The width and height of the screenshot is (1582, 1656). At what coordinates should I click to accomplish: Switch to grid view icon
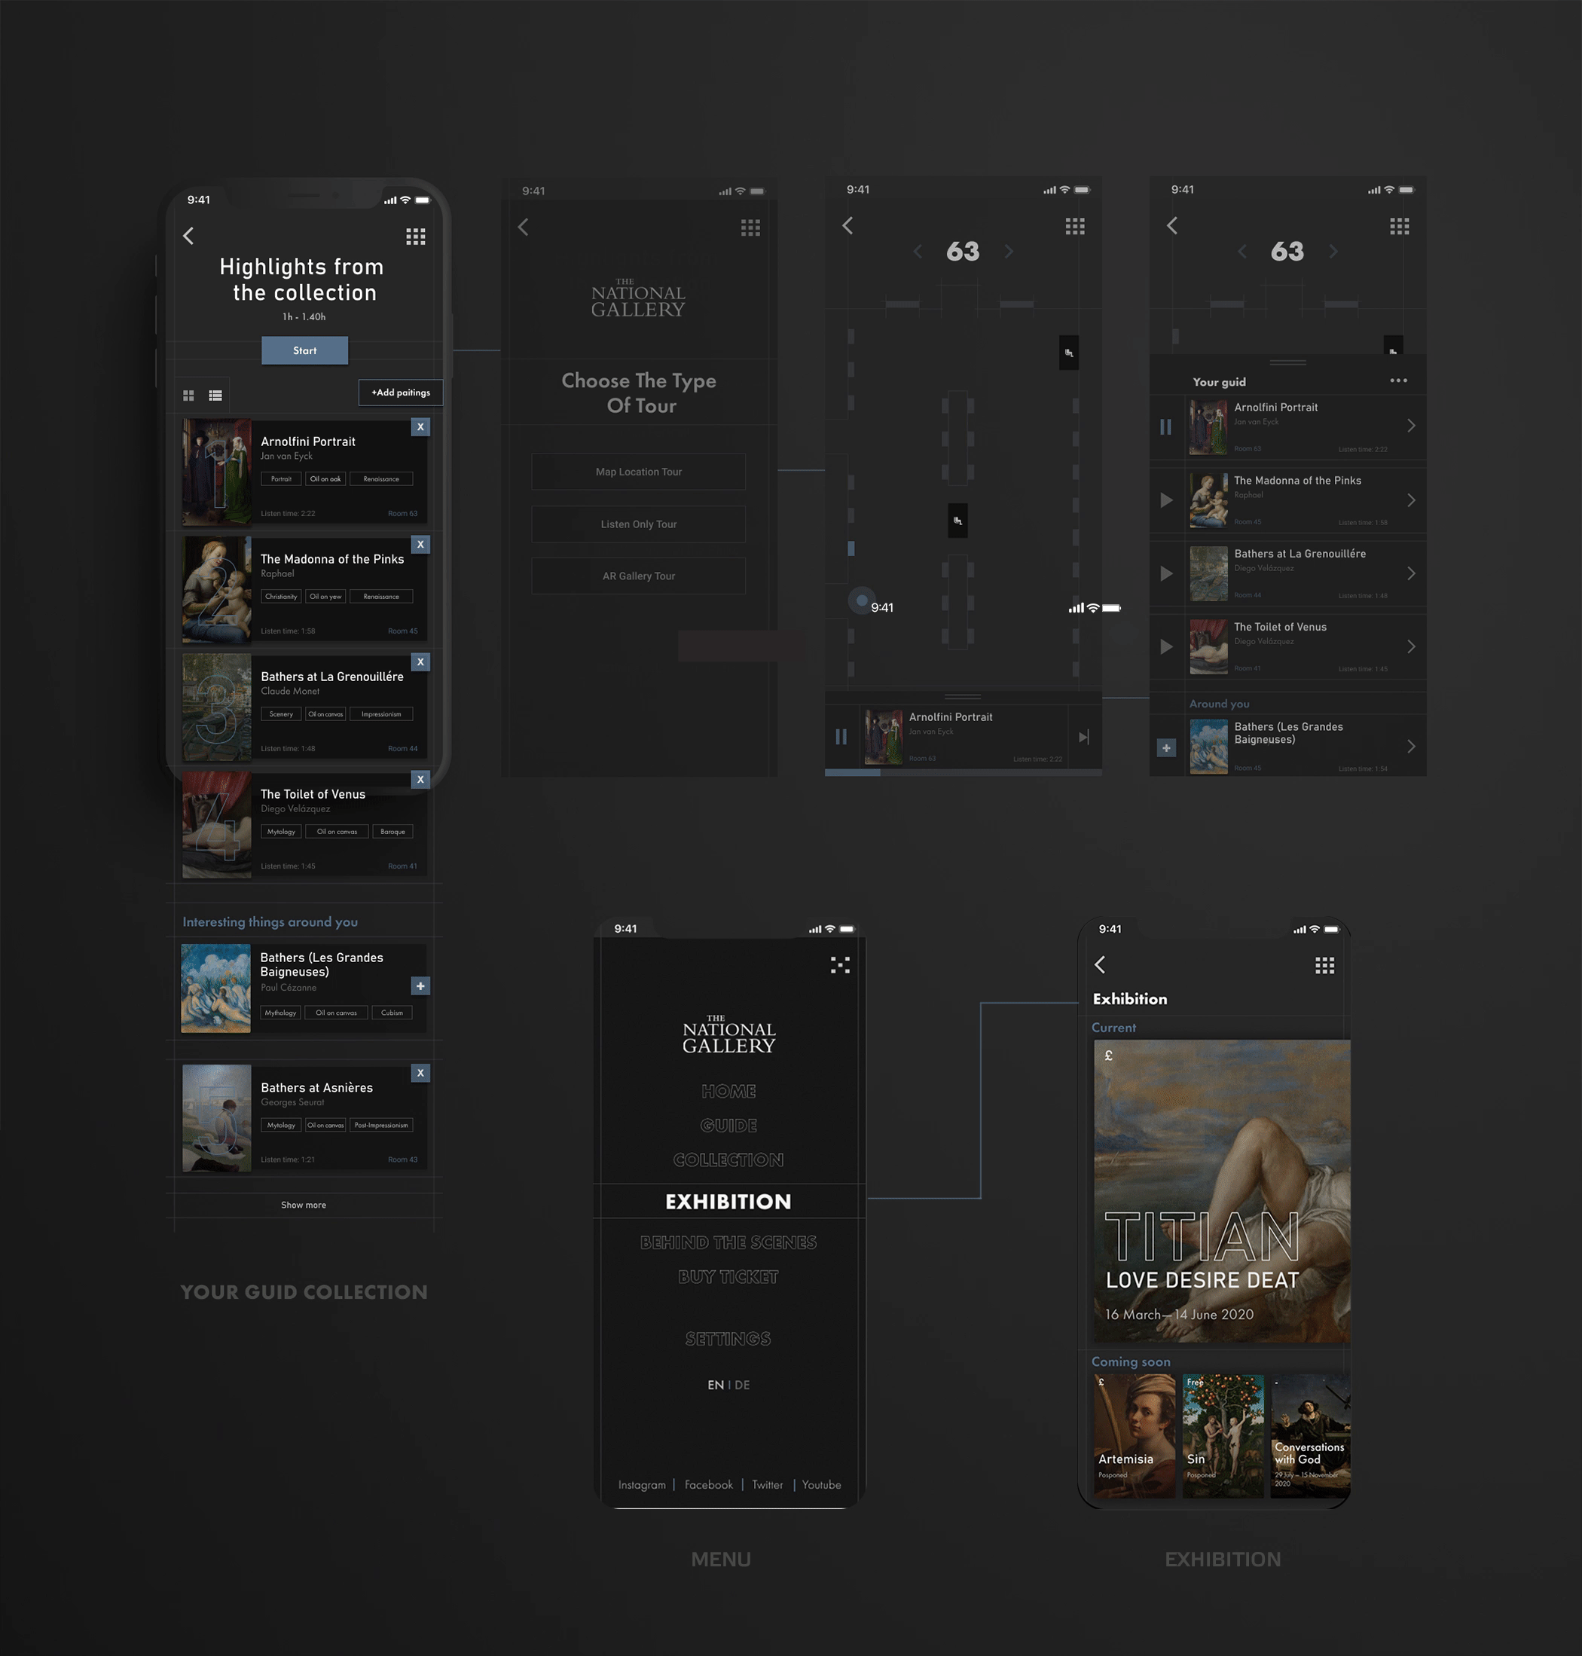(x=189, y=396)
